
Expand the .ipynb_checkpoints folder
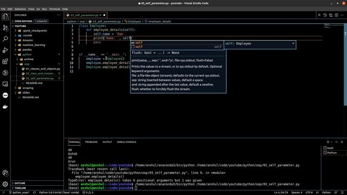click(x=35, y=31)
